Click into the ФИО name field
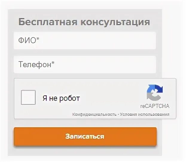This screenshot has width=186, height=162. (85, 40)
